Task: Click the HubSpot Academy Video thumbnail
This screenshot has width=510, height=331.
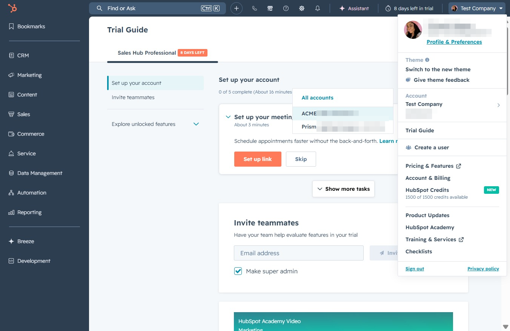Action: 343,322
